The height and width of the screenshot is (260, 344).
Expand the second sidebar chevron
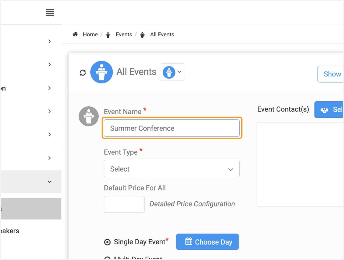click(50, 65)
